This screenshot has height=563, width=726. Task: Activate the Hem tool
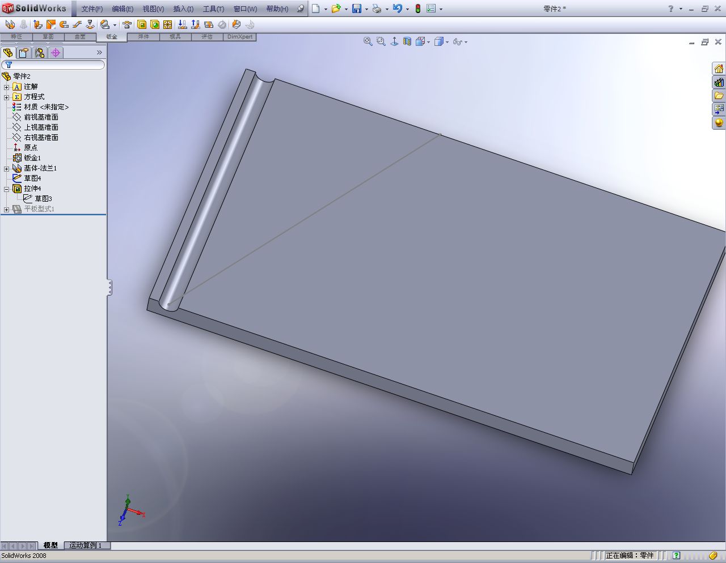point(64,24)
